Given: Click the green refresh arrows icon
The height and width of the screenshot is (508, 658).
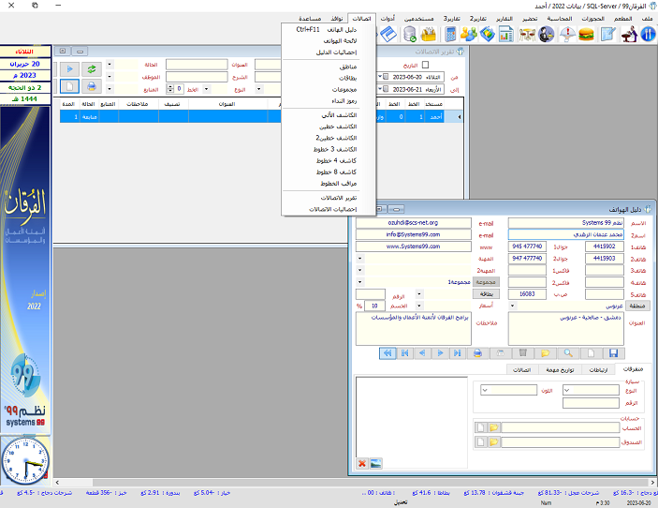Looking at the screenshot, I should (x=92, y=69).
